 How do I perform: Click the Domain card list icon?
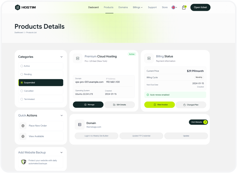(80, 125)
